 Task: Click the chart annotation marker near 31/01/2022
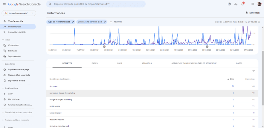[207, 46]
